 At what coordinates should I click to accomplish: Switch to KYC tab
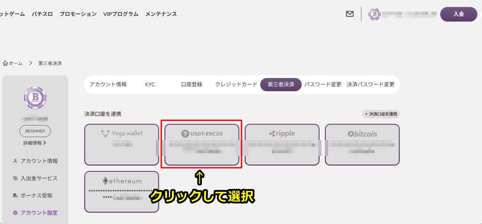tap(150, 84)
